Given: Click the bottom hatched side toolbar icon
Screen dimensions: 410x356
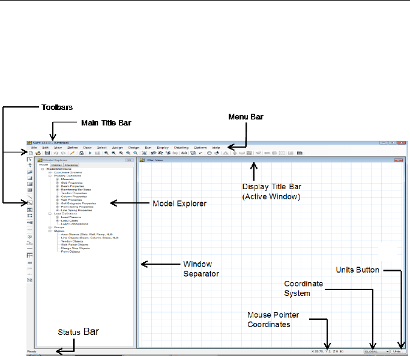Looking at the screenshot, I should (30, 280).
